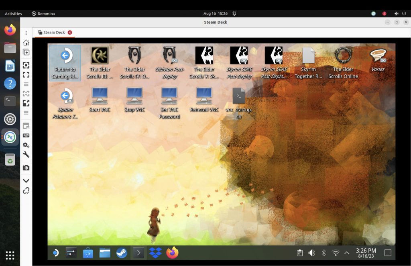
Task: Expand hidden system tray icons arrow
Action: [x=347, y=253]
